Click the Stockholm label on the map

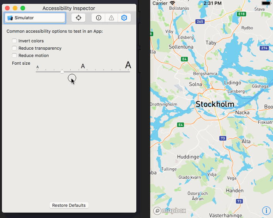(215, 104)
